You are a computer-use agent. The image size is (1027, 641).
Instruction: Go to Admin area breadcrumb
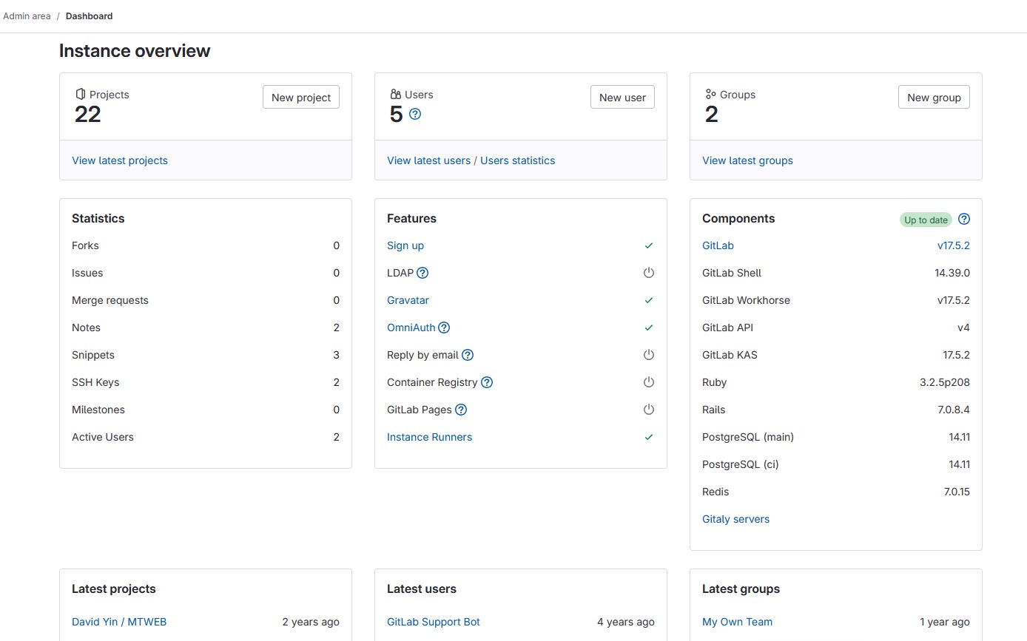click(x=27, y=16)
